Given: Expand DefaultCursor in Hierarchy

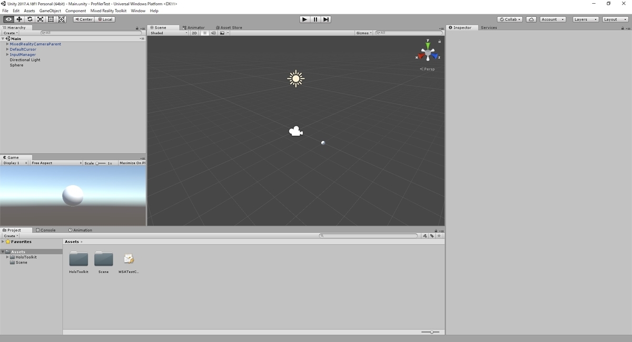Looking at the screenshot, I should [7, 49].
